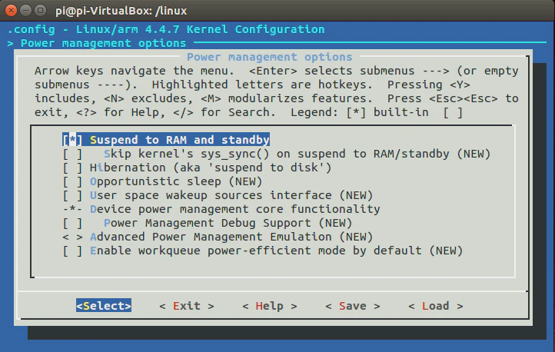Toggle Advanced Power Management Emulation tristate box
The height and width of the screenshot is (352, 555).
click(72, 237)
